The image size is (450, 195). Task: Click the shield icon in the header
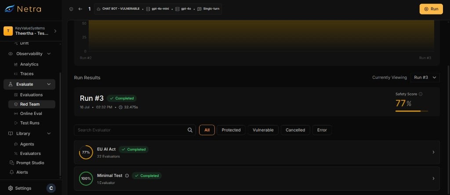point(71,9)
